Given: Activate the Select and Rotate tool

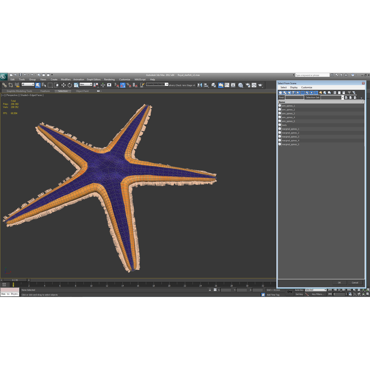Looking at the screenshot, I should coord(70,85).
